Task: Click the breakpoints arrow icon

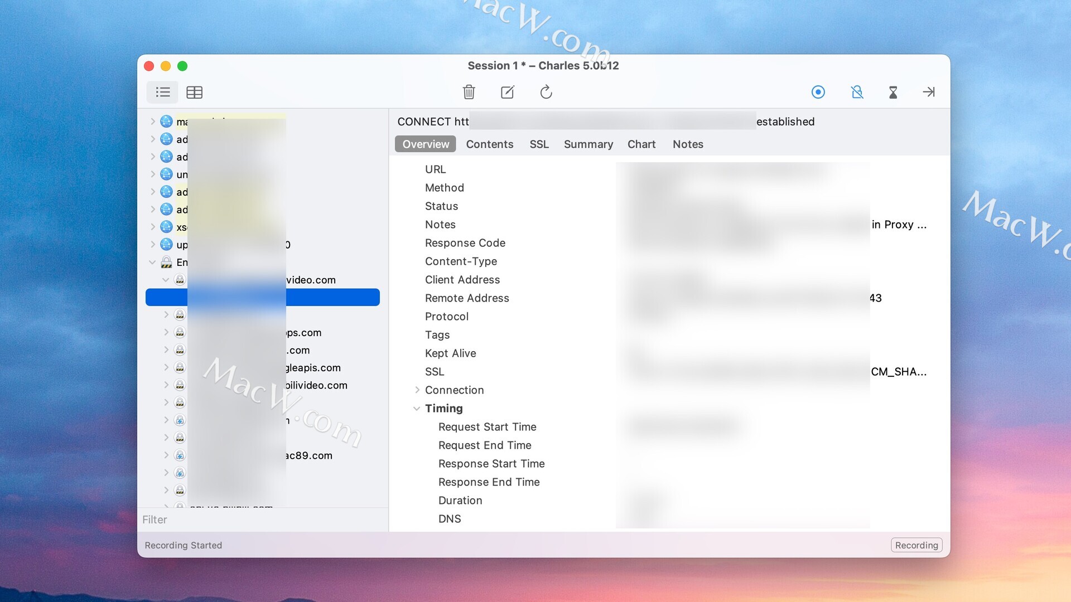Action: point(928,92)
